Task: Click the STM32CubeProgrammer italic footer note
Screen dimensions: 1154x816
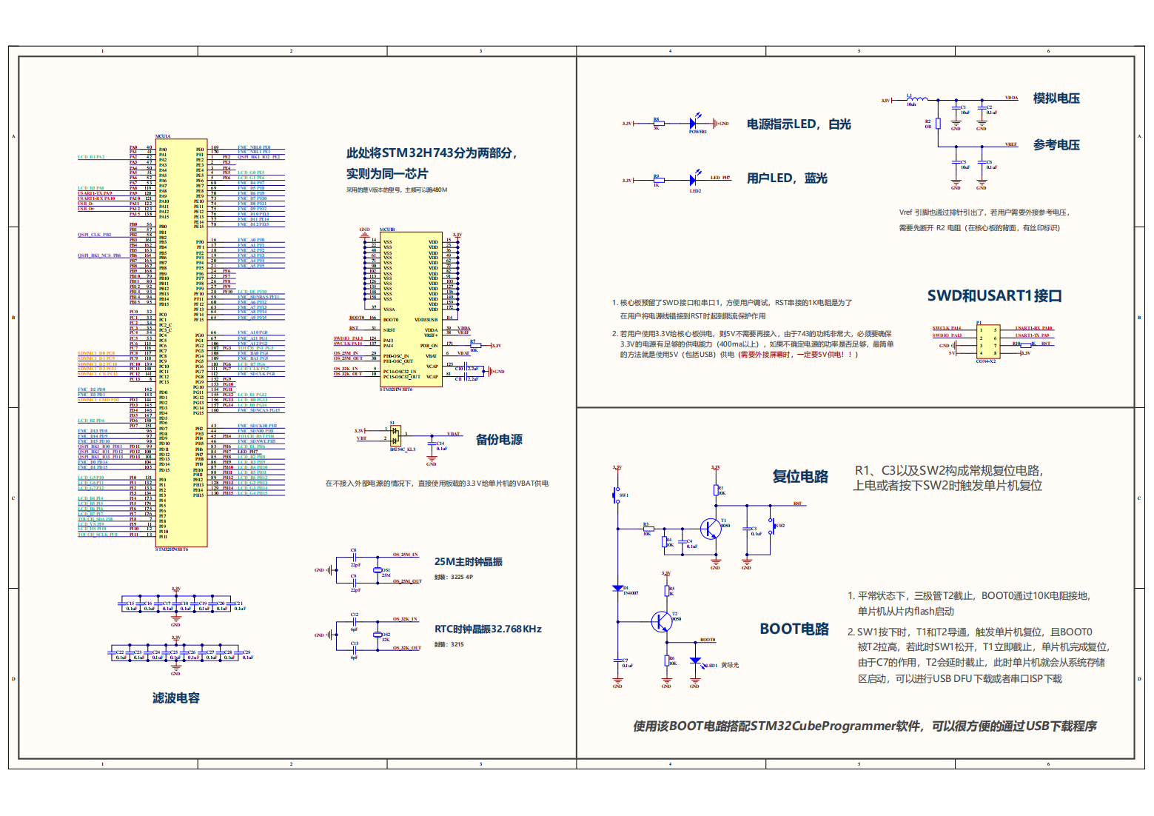Action: click(865, 726)
